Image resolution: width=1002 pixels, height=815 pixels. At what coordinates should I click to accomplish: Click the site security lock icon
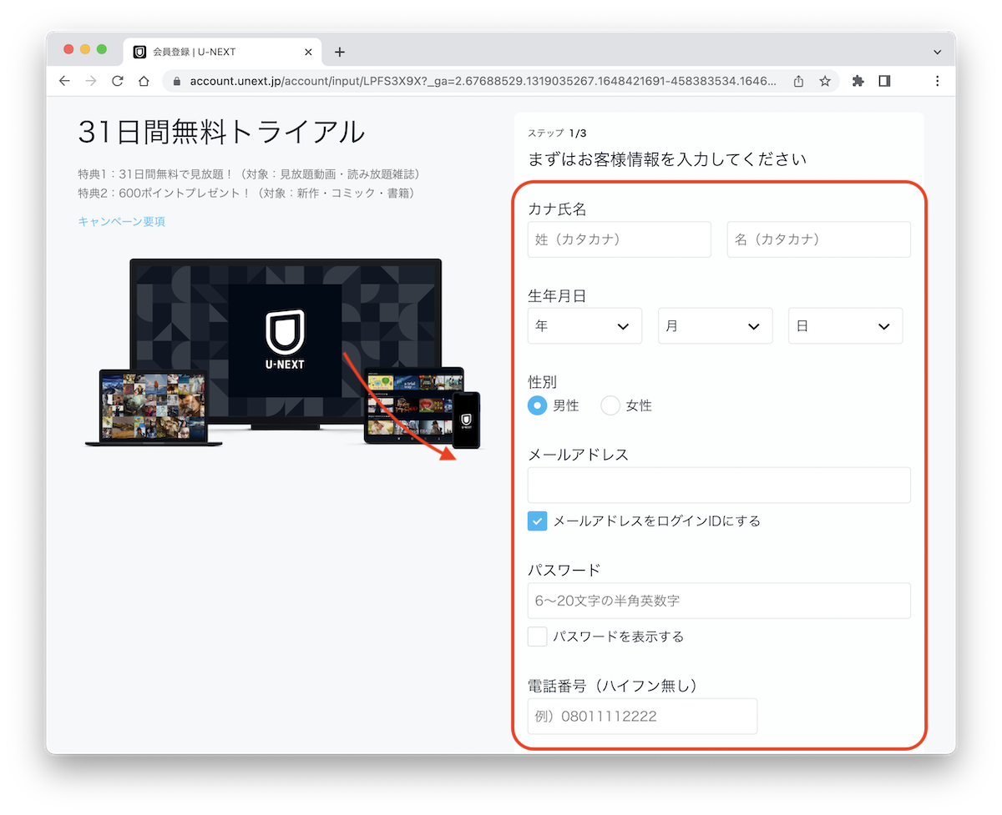coord(175,81)
